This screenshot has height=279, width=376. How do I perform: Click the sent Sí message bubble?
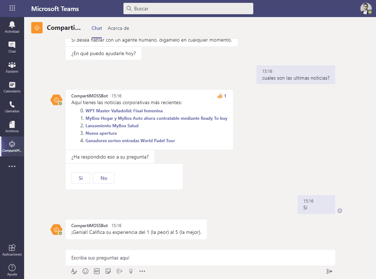pyautogui.click(x=316, y=204)
